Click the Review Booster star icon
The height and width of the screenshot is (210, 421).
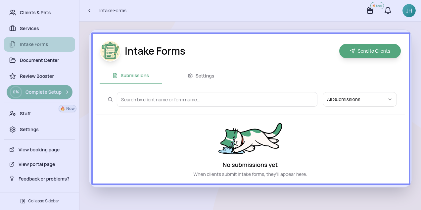[13, 76]
